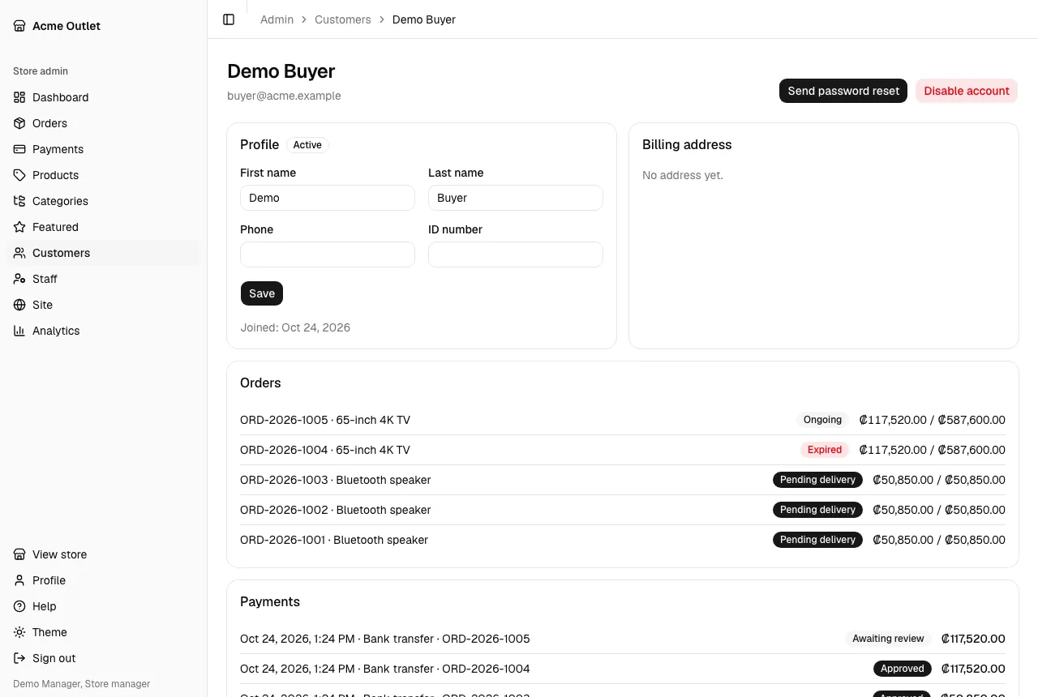Click the View store shop icon
The height and width of the screenshot is (697, 1038).
coord(19,554)
